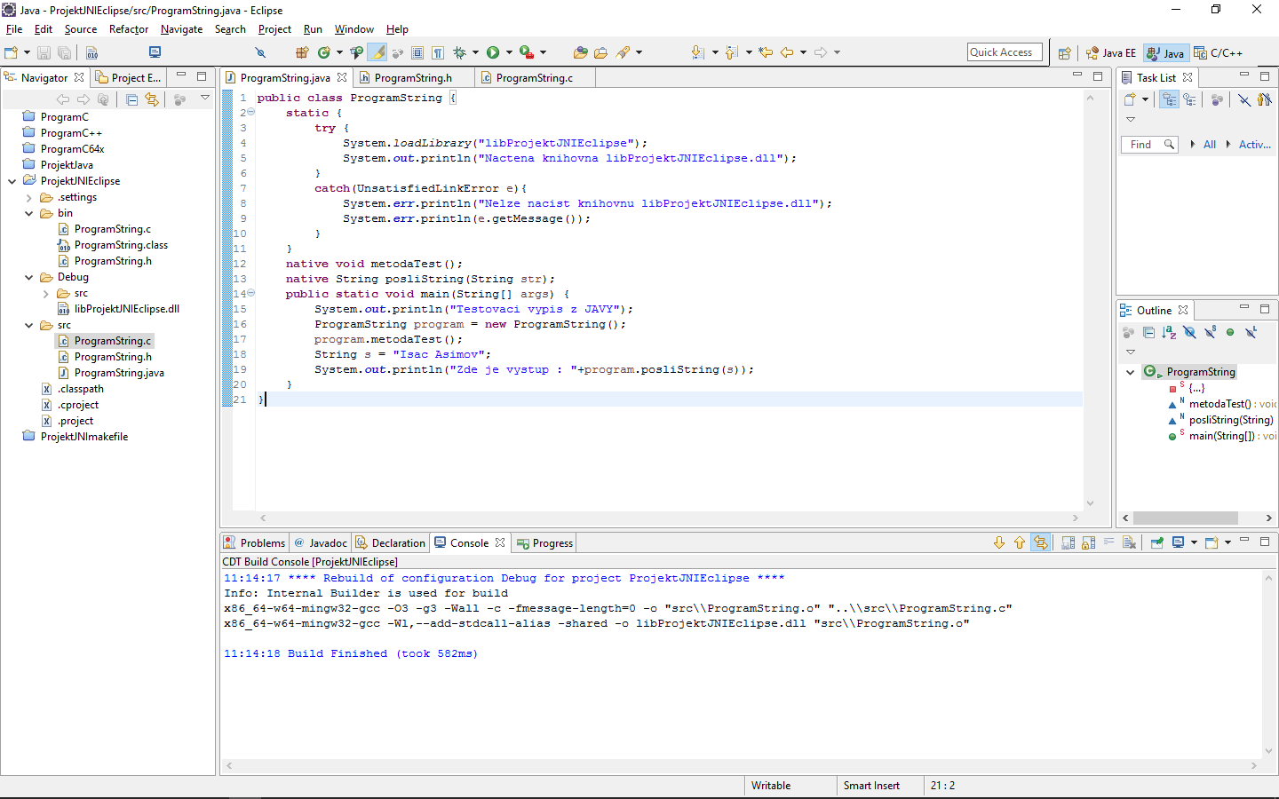
Task: Collapse the Debug folder in ProjektJNIEclipse
Action: click(28, 276)
